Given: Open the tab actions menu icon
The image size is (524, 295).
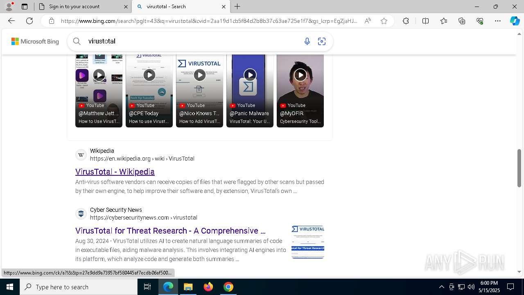Looking at the screenshot, I should pos(25,7).
